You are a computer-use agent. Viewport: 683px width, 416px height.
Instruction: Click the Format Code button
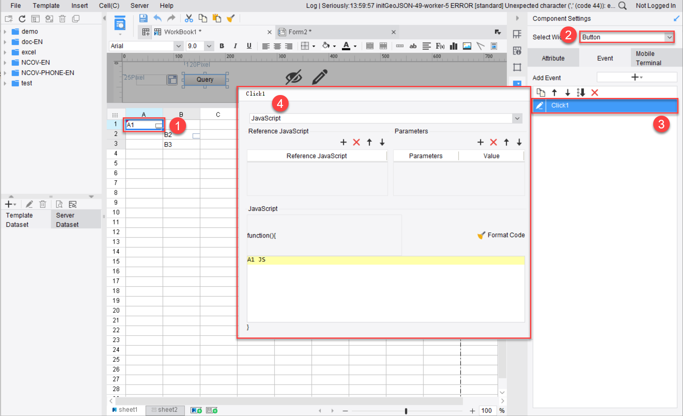click(501, 235)
